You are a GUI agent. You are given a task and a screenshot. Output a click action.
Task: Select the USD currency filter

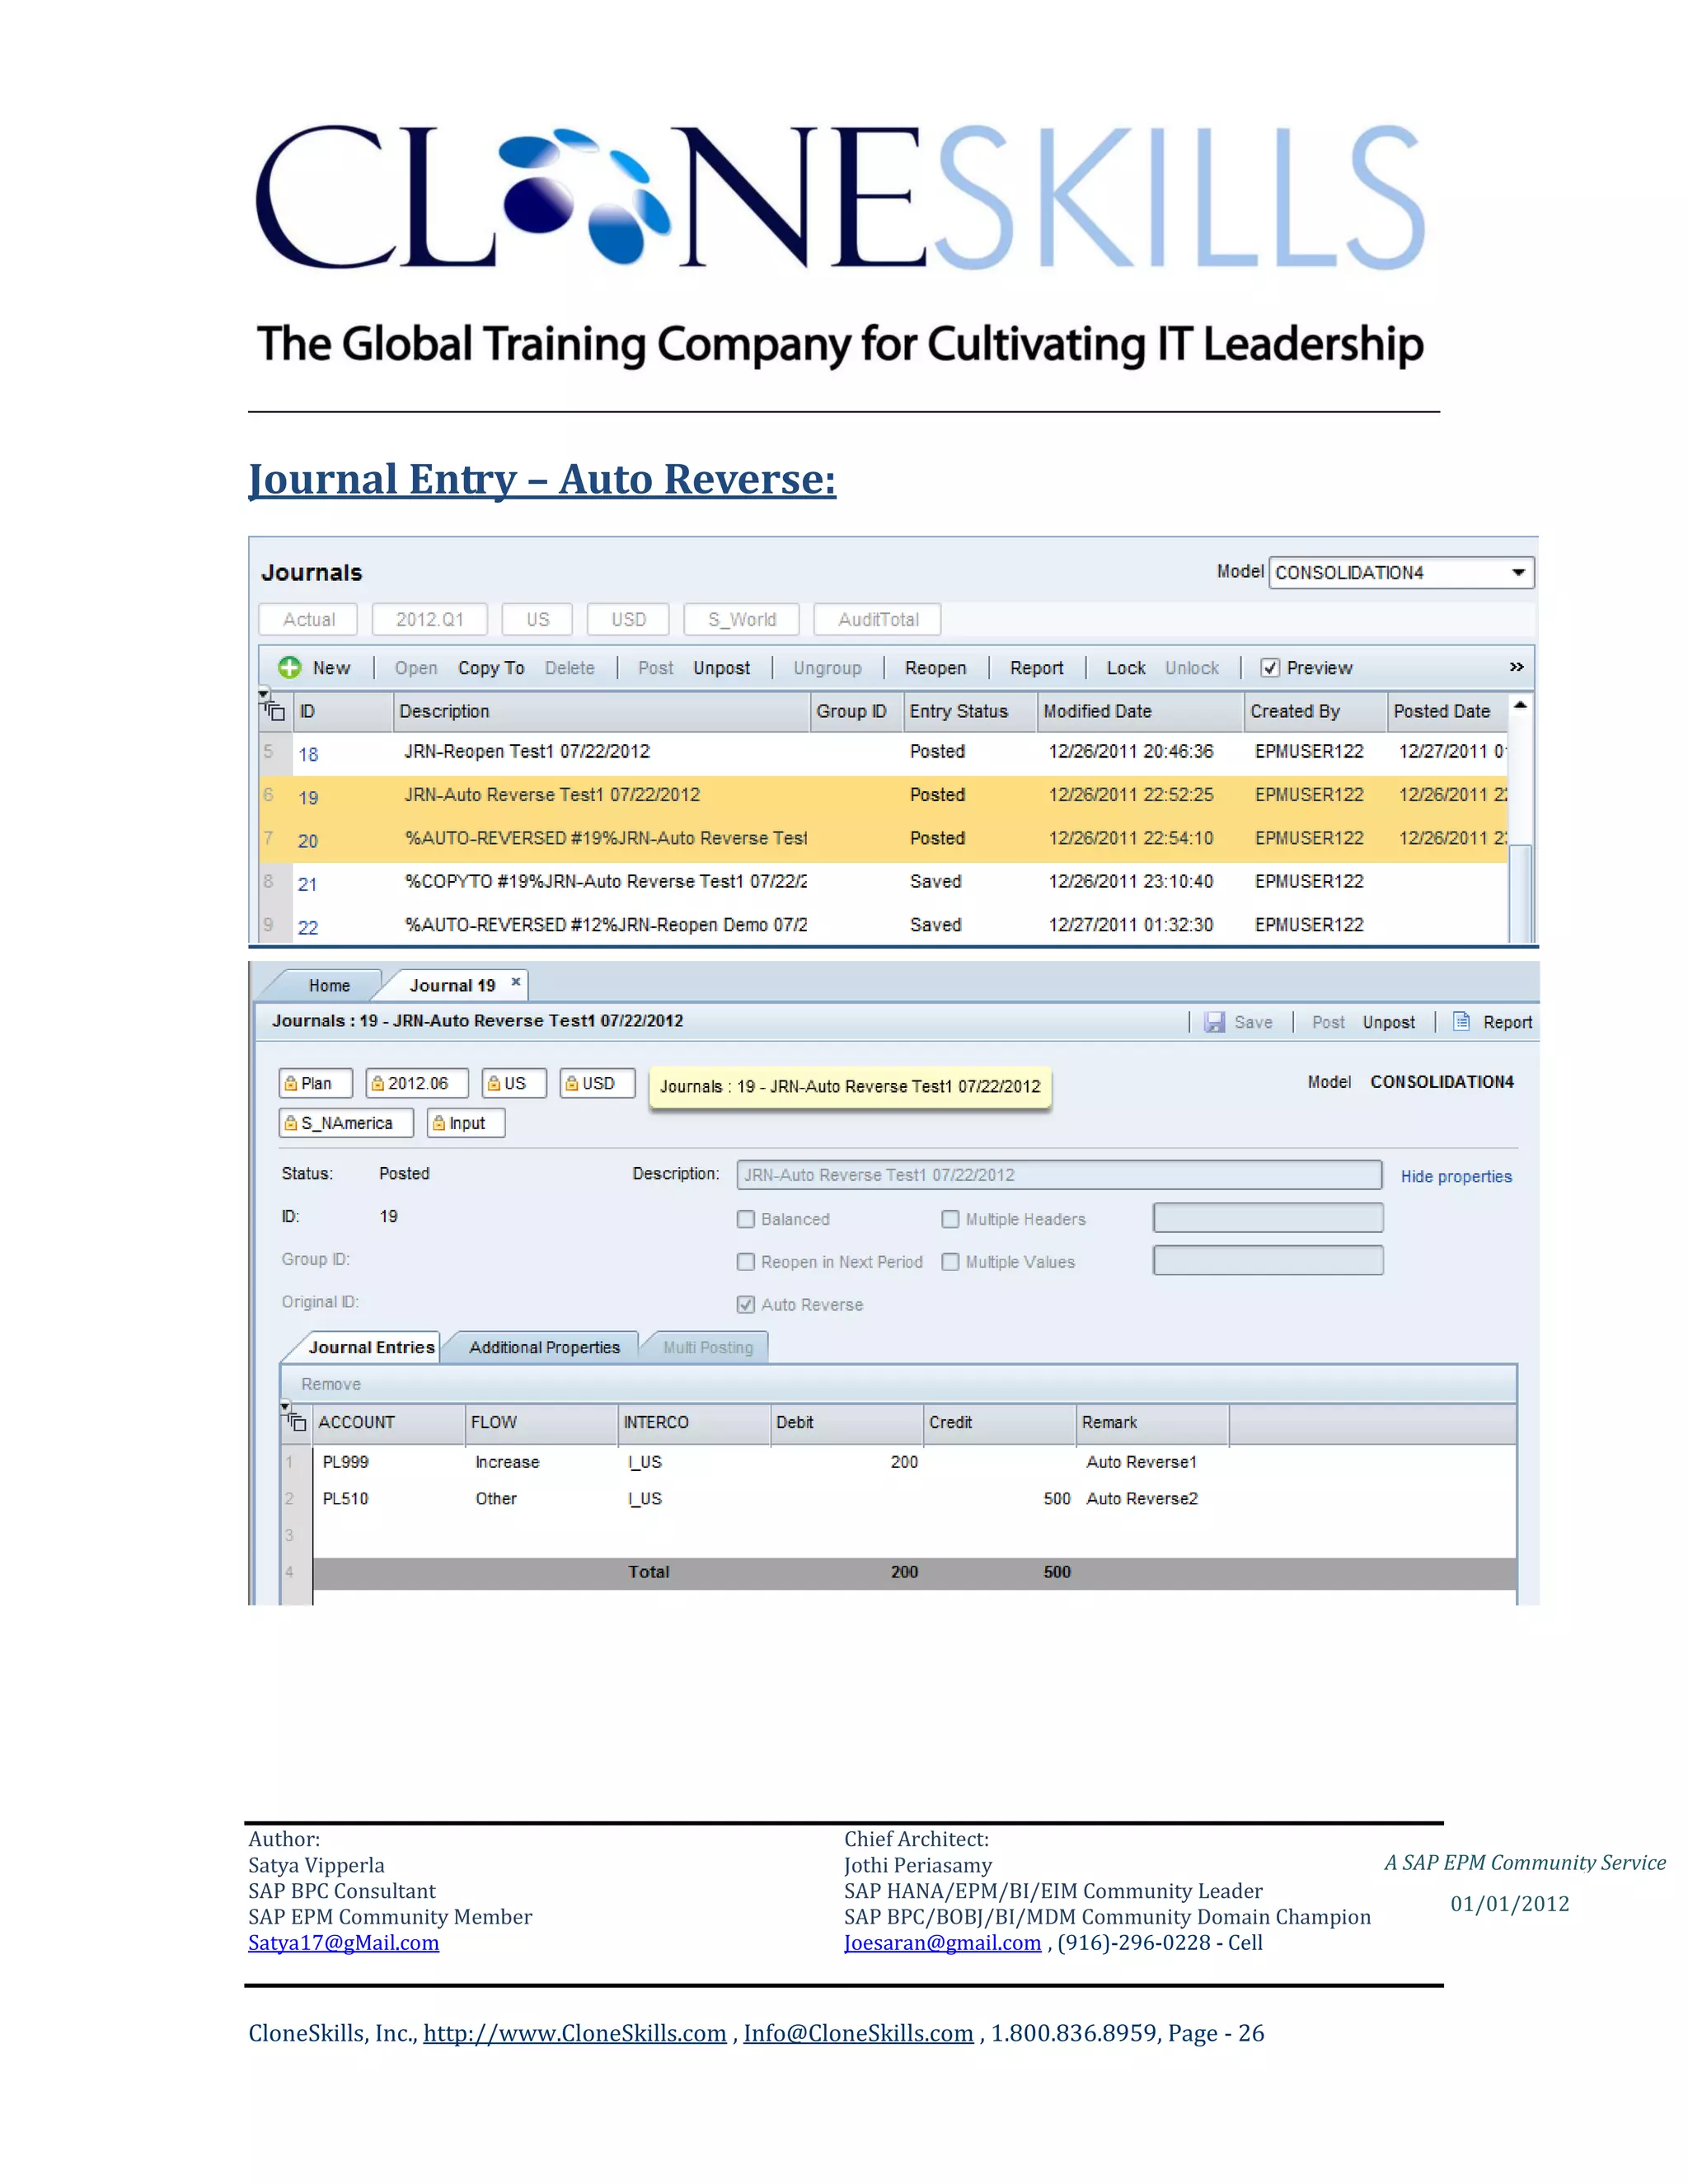click(628, 619)
